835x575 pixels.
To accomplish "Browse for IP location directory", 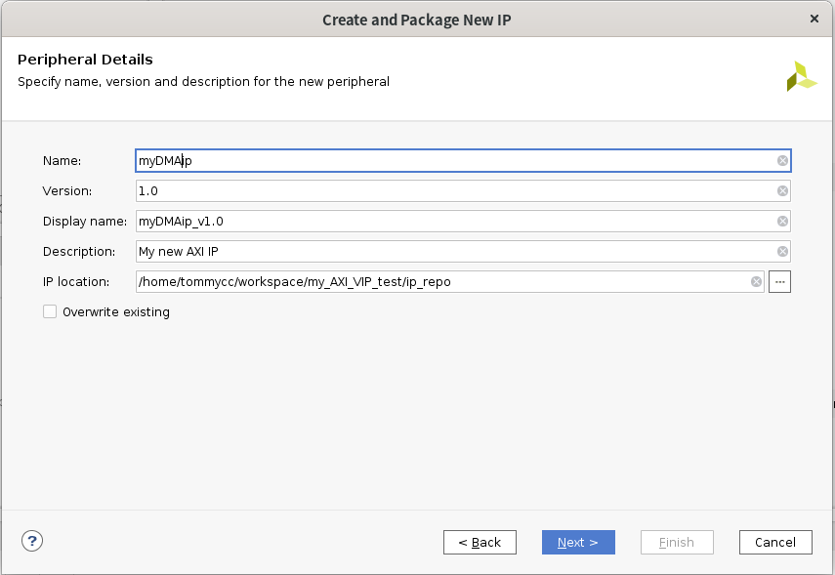I will click(779, 282).
